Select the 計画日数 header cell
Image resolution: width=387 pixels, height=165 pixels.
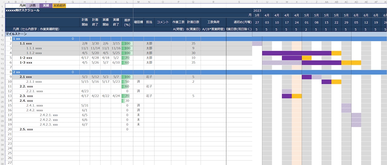coord(193,22)
